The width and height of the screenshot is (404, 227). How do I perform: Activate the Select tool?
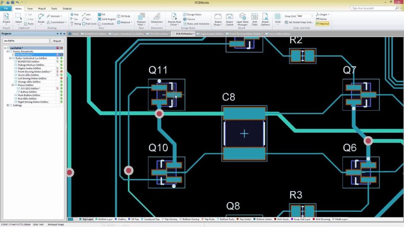tap(18, 18)
